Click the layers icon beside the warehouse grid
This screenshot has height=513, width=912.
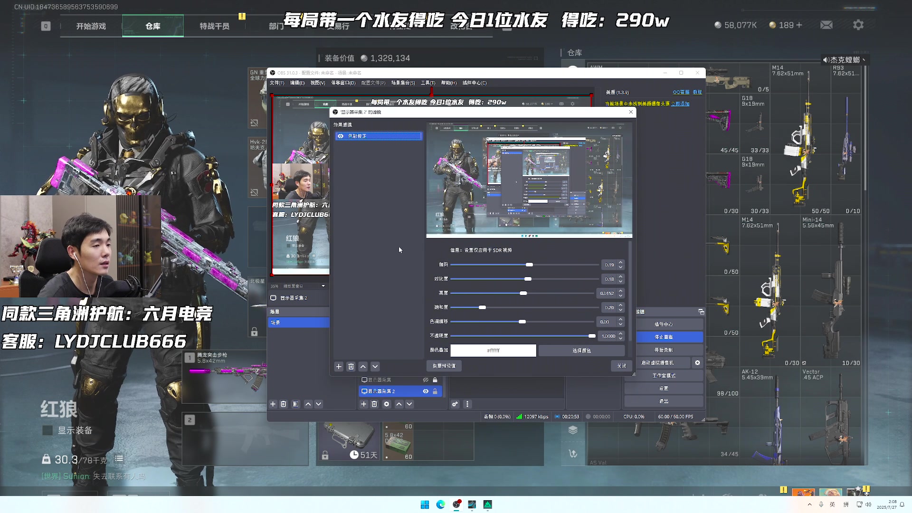pyautogui.click(x=573, y=430)
